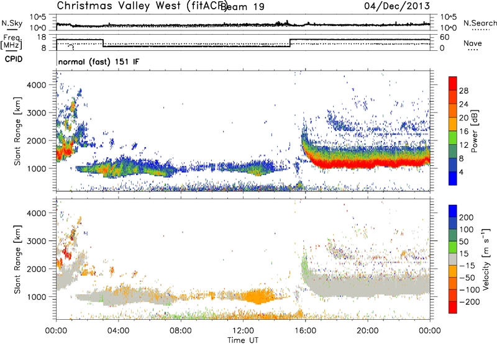Image resolution: width=497 pixels, height=344 pixels.
Task: Click the 'Velocity [m s-1]' colorbar label
Action: click(486, 259)
